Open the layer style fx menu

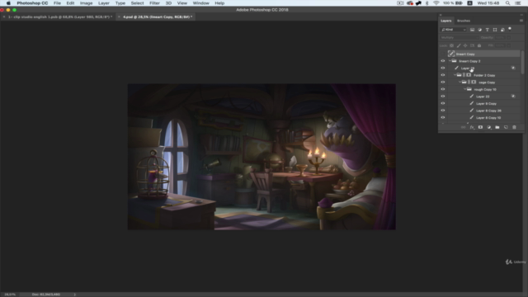pos(472,127)
